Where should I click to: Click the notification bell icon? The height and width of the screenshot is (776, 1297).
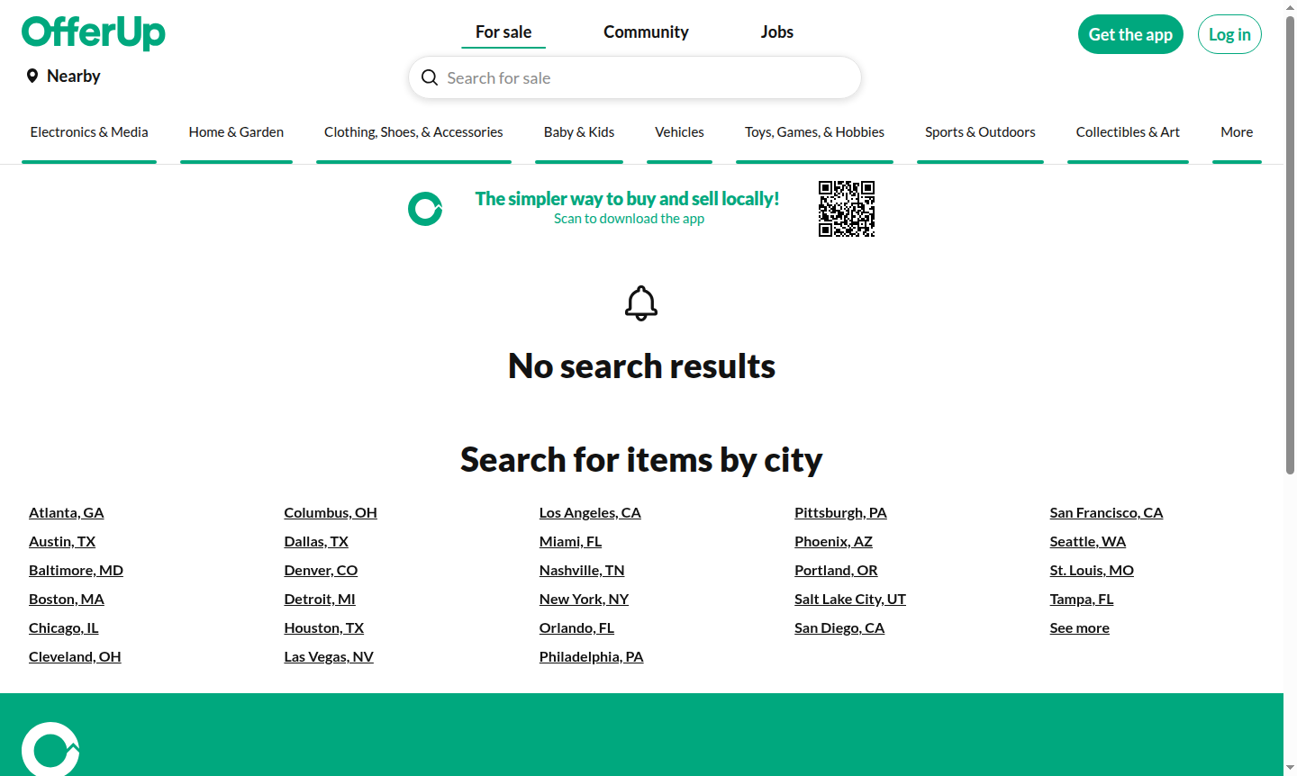coord(640,302)
